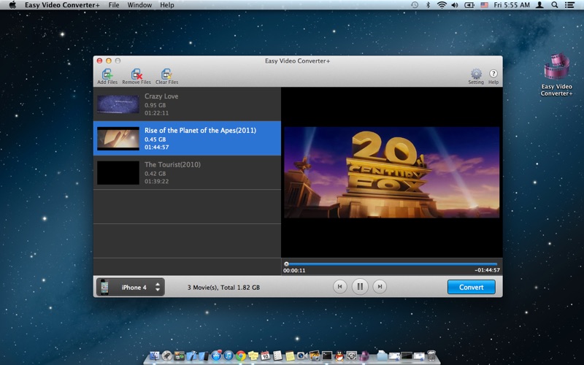Select the Crazy Love movie row
The width and height of the screenshot is (584, 365).
coord(187,104)
